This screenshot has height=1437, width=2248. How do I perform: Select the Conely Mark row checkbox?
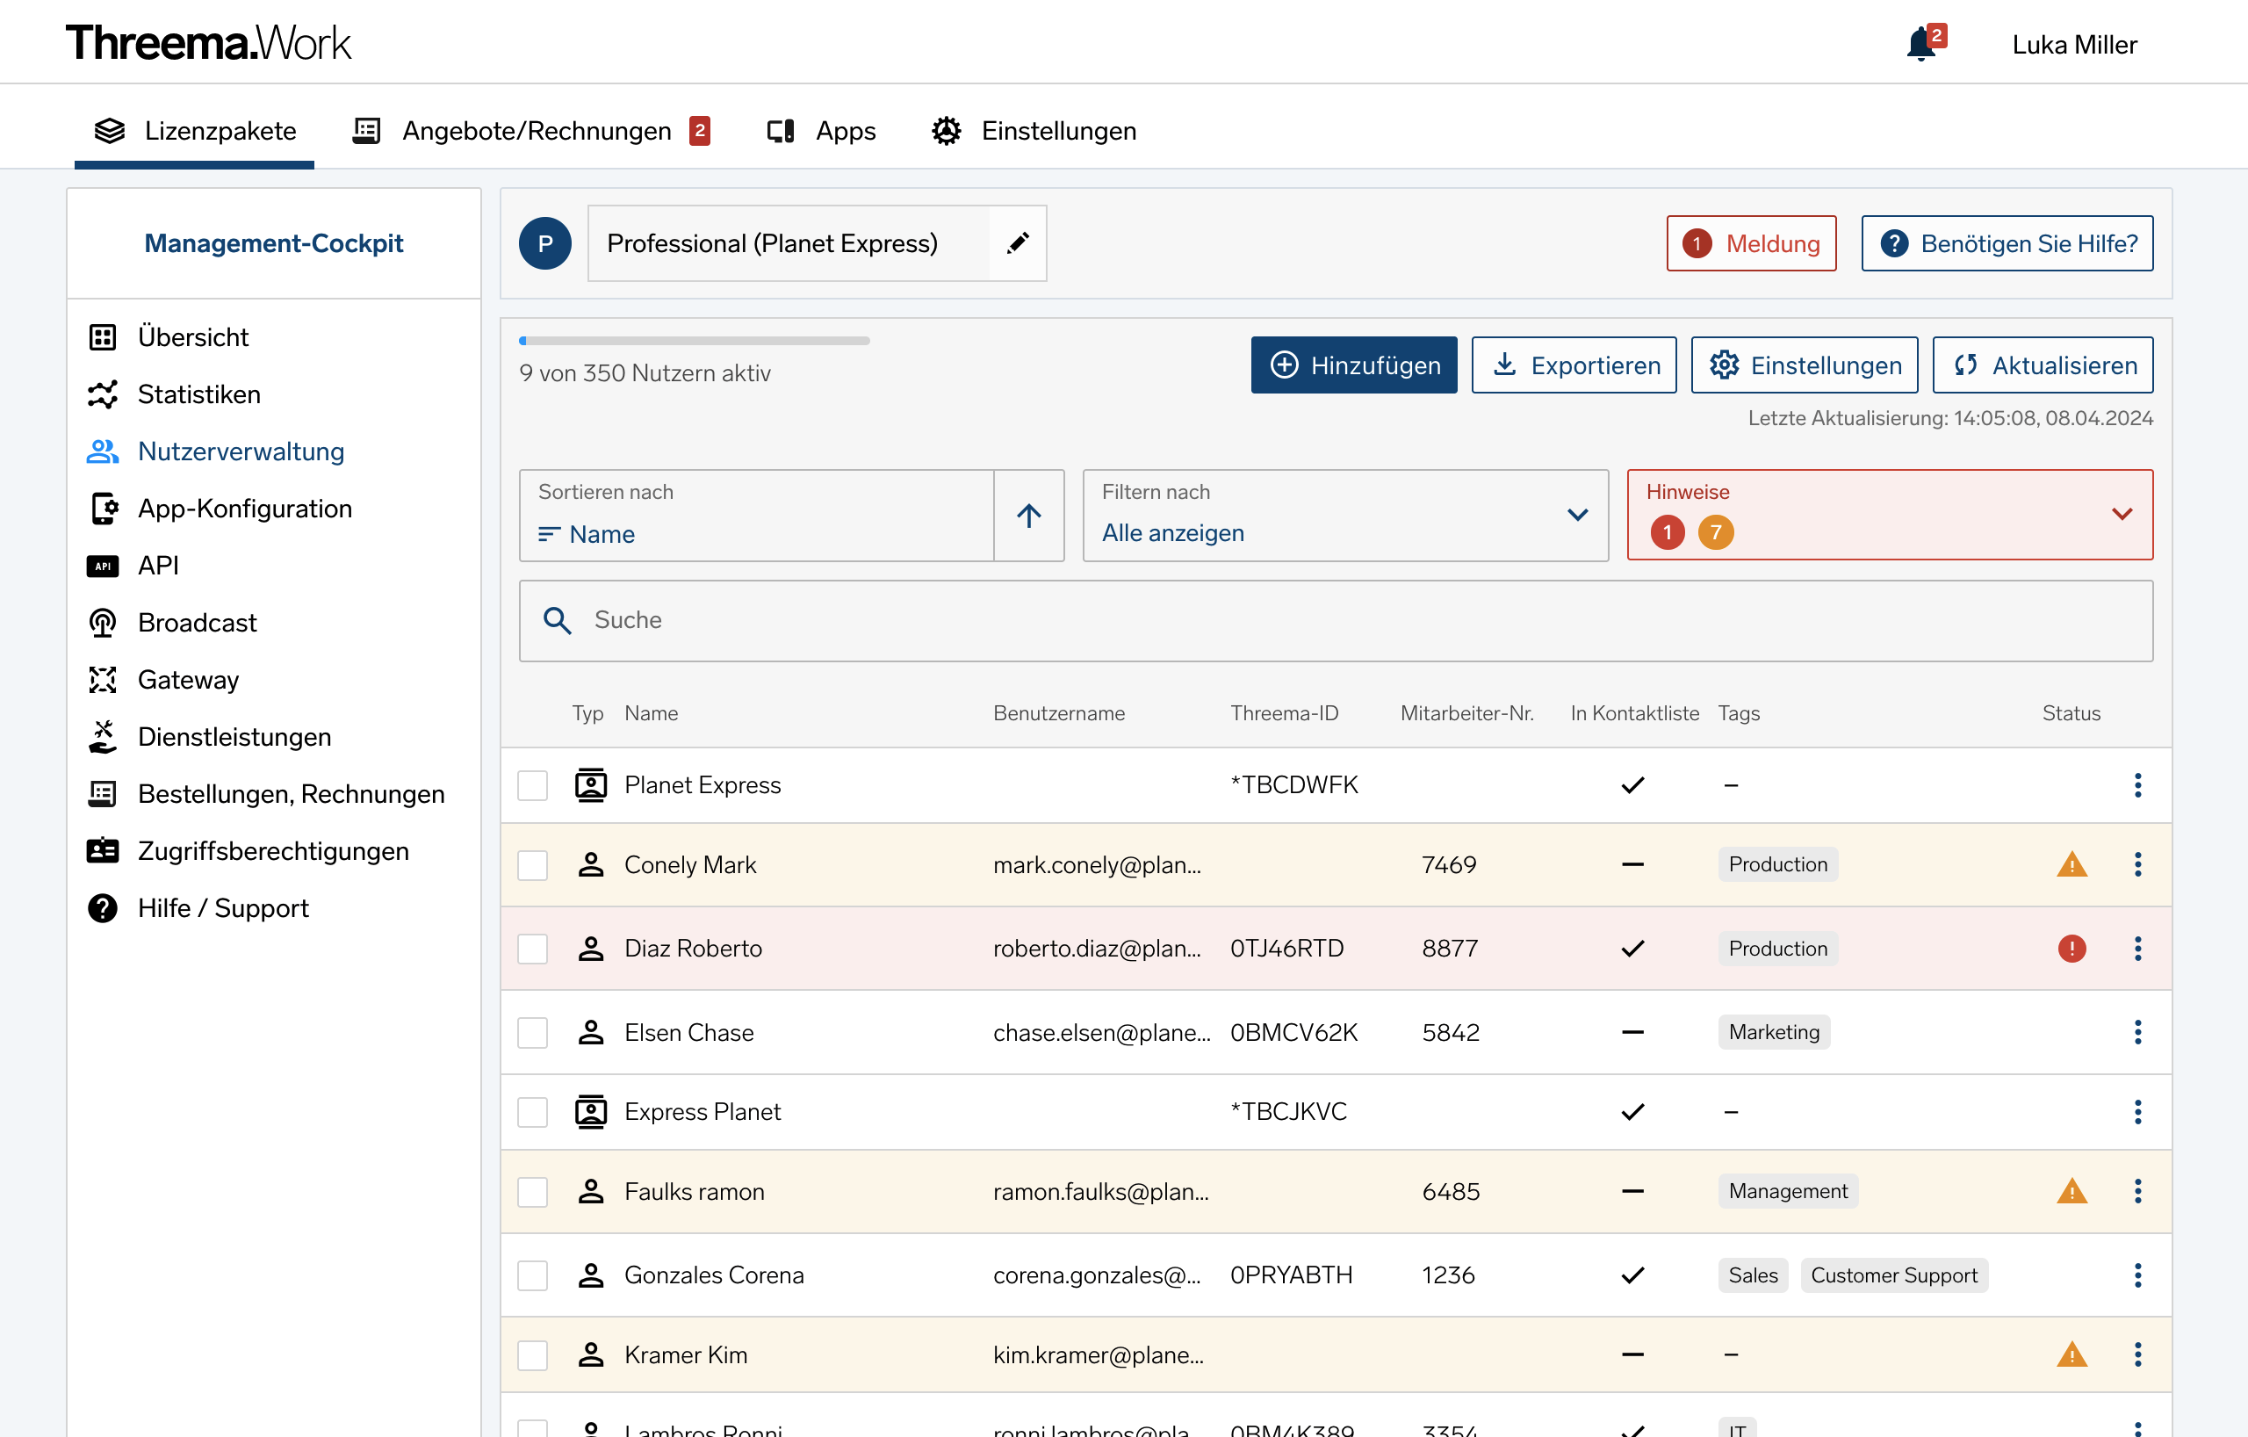[533, 864]
